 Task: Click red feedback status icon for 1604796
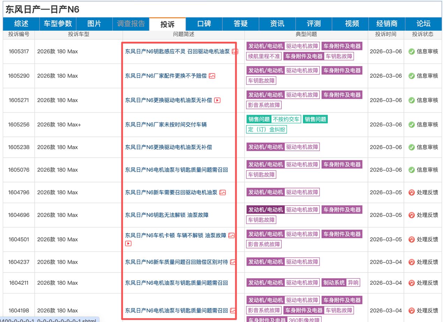pyautogui.click(x=411, y=192)
